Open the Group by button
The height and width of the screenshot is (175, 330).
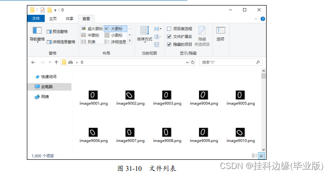(158, 29)
